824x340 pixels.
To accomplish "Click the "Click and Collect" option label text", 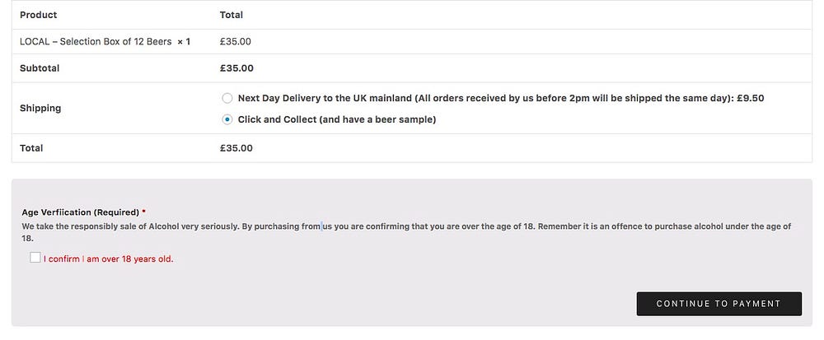I will [336, 119].
